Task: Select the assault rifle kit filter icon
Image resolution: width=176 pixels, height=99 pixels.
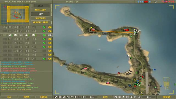Action: 64,97
